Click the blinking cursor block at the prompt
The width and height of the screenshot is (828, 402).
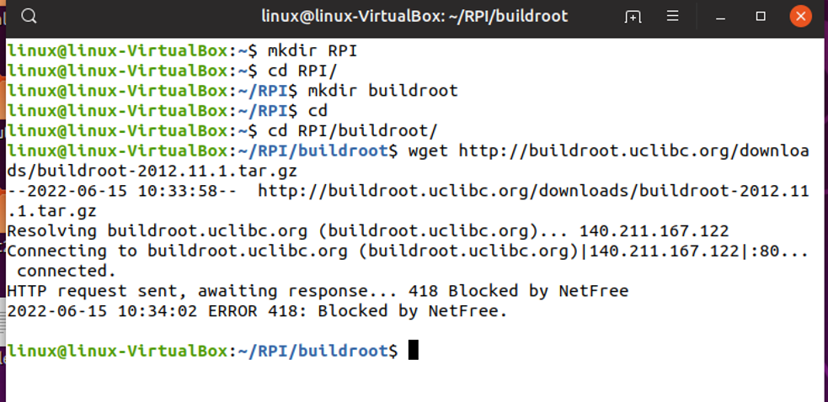(x=413, y=350)
